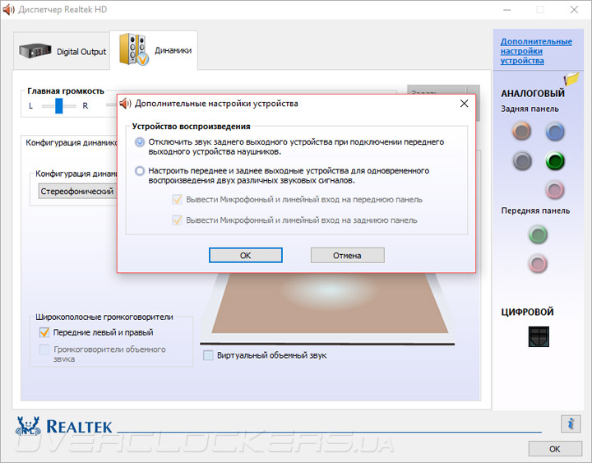The width and height of the screenshot is (592, 463).
Task: Click the Устройство воспроизведения group label
Action: tap(191, 127)
